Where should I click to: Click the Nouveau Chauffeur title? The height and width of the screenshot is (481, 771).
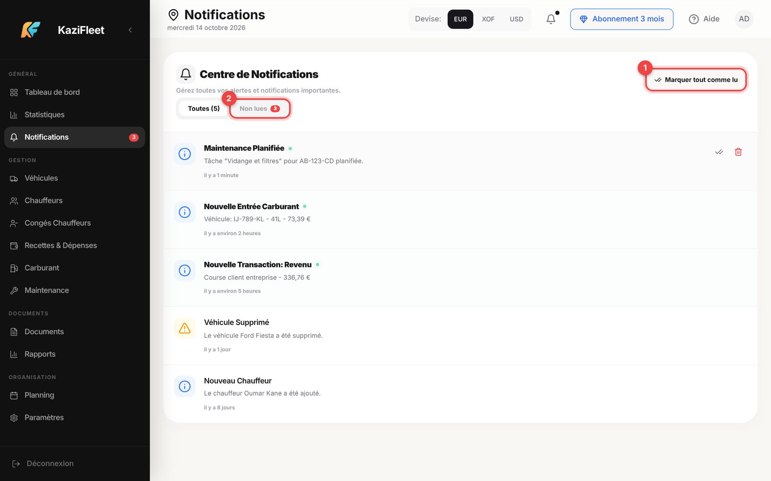(x=237, y=381)
